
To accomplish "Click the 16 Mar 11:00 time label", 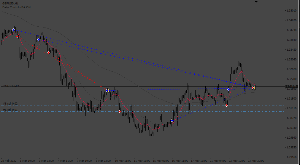I will coord(180,161).
